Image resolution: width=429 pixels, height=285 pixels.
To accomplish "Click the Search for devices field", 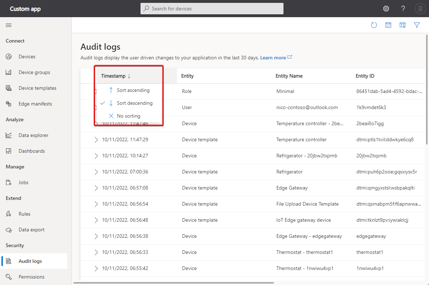I will coord(212,9).
